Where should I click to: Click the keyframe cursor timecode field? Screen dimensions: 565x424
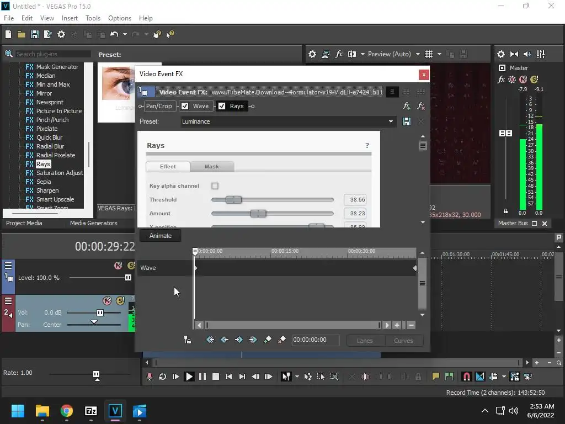coord(315,340)
